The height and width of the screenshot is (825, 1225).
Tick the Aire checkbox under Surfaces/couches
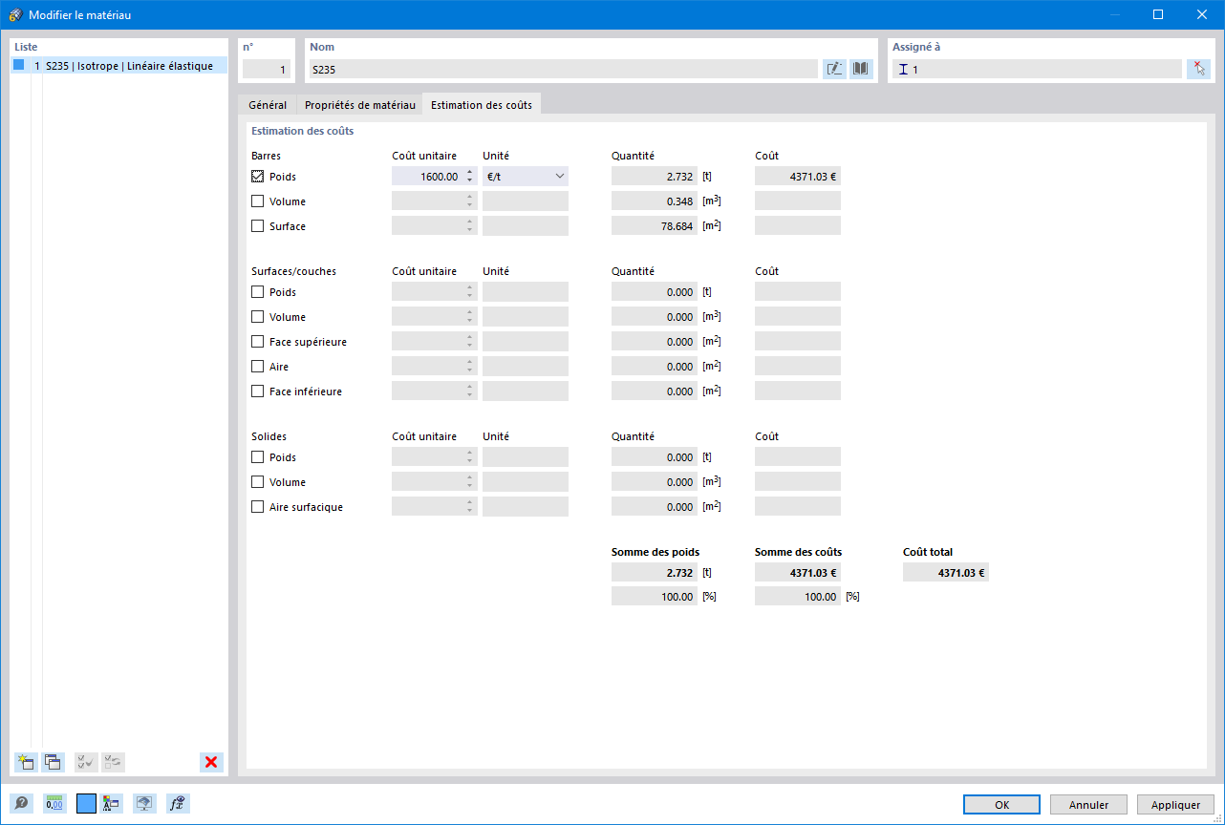coord(258,367)
